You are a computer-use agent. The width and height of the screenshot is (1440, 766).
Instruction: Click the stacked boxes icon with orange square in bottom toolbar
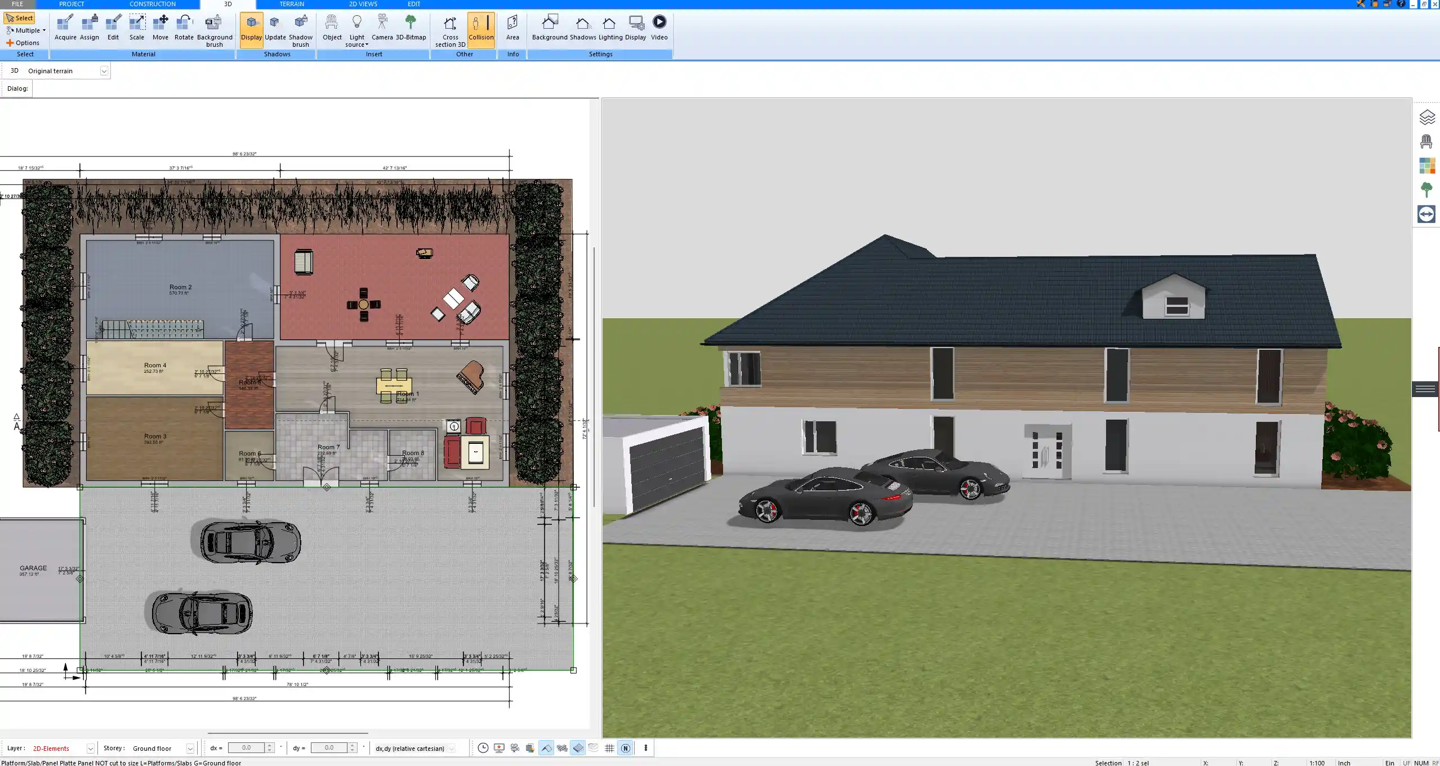tap(530, 748)
